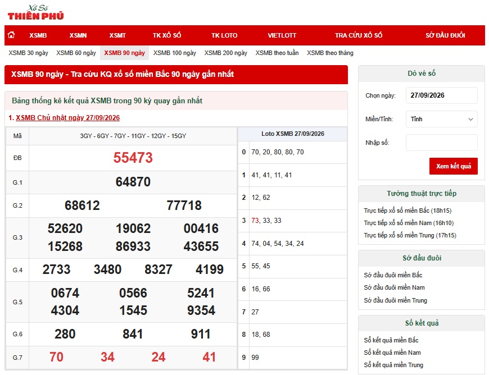Click the G.3 number 52620
The image size is (489, 375).
point(65,228)
